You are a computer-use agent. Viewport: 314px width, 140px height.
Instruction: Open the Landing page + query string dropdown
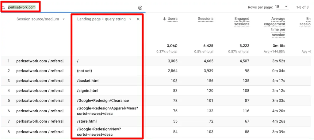pyautogui.click(x=130, y=19)
